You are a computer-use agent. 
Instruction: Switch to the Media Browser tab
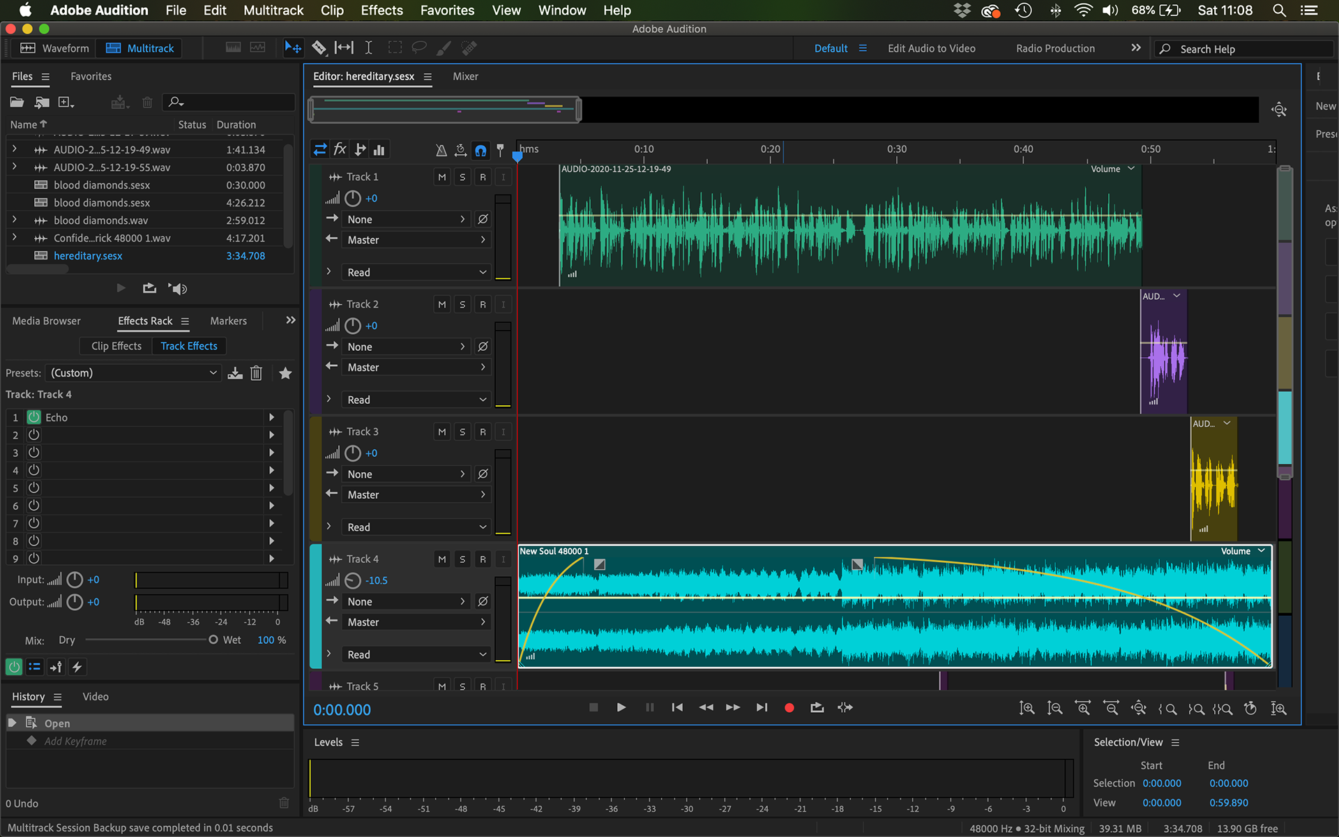pyautogui.click(x=47, y=321)
